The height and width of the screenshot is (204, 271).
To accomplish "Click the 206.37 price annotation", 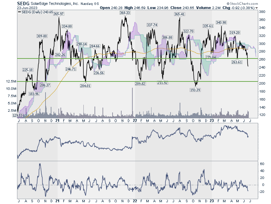I will click(45, 85).
